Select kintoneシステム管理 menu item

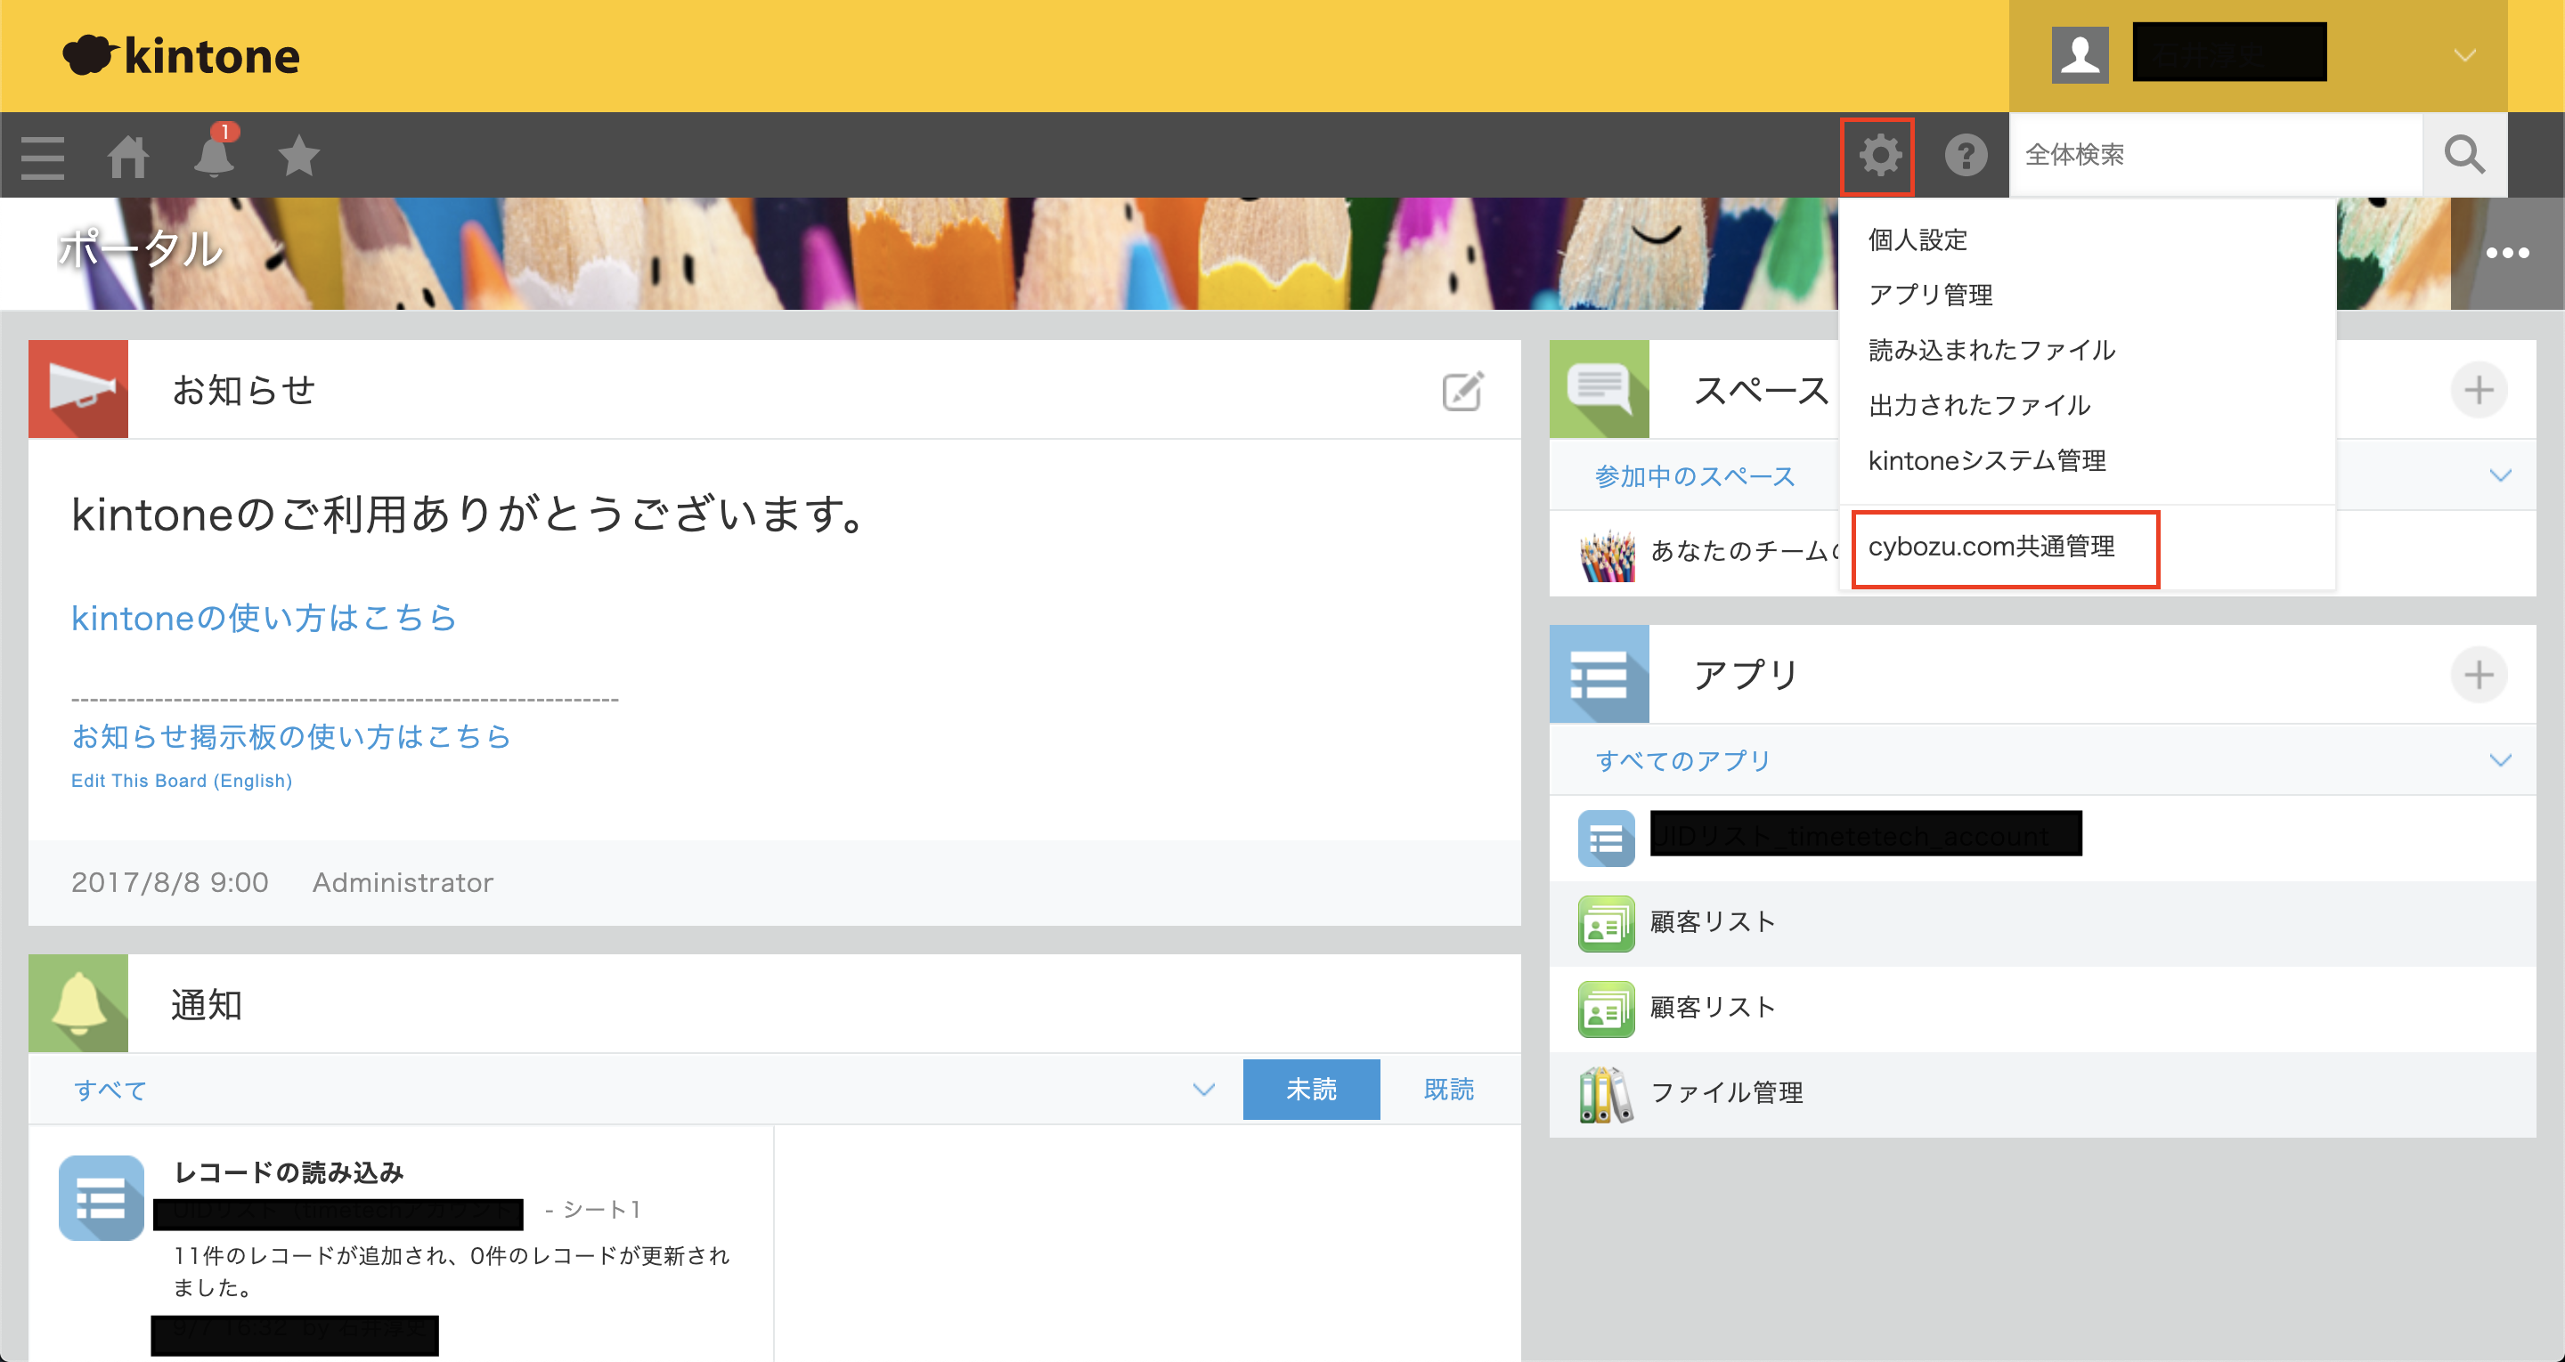coord(1986,461)
